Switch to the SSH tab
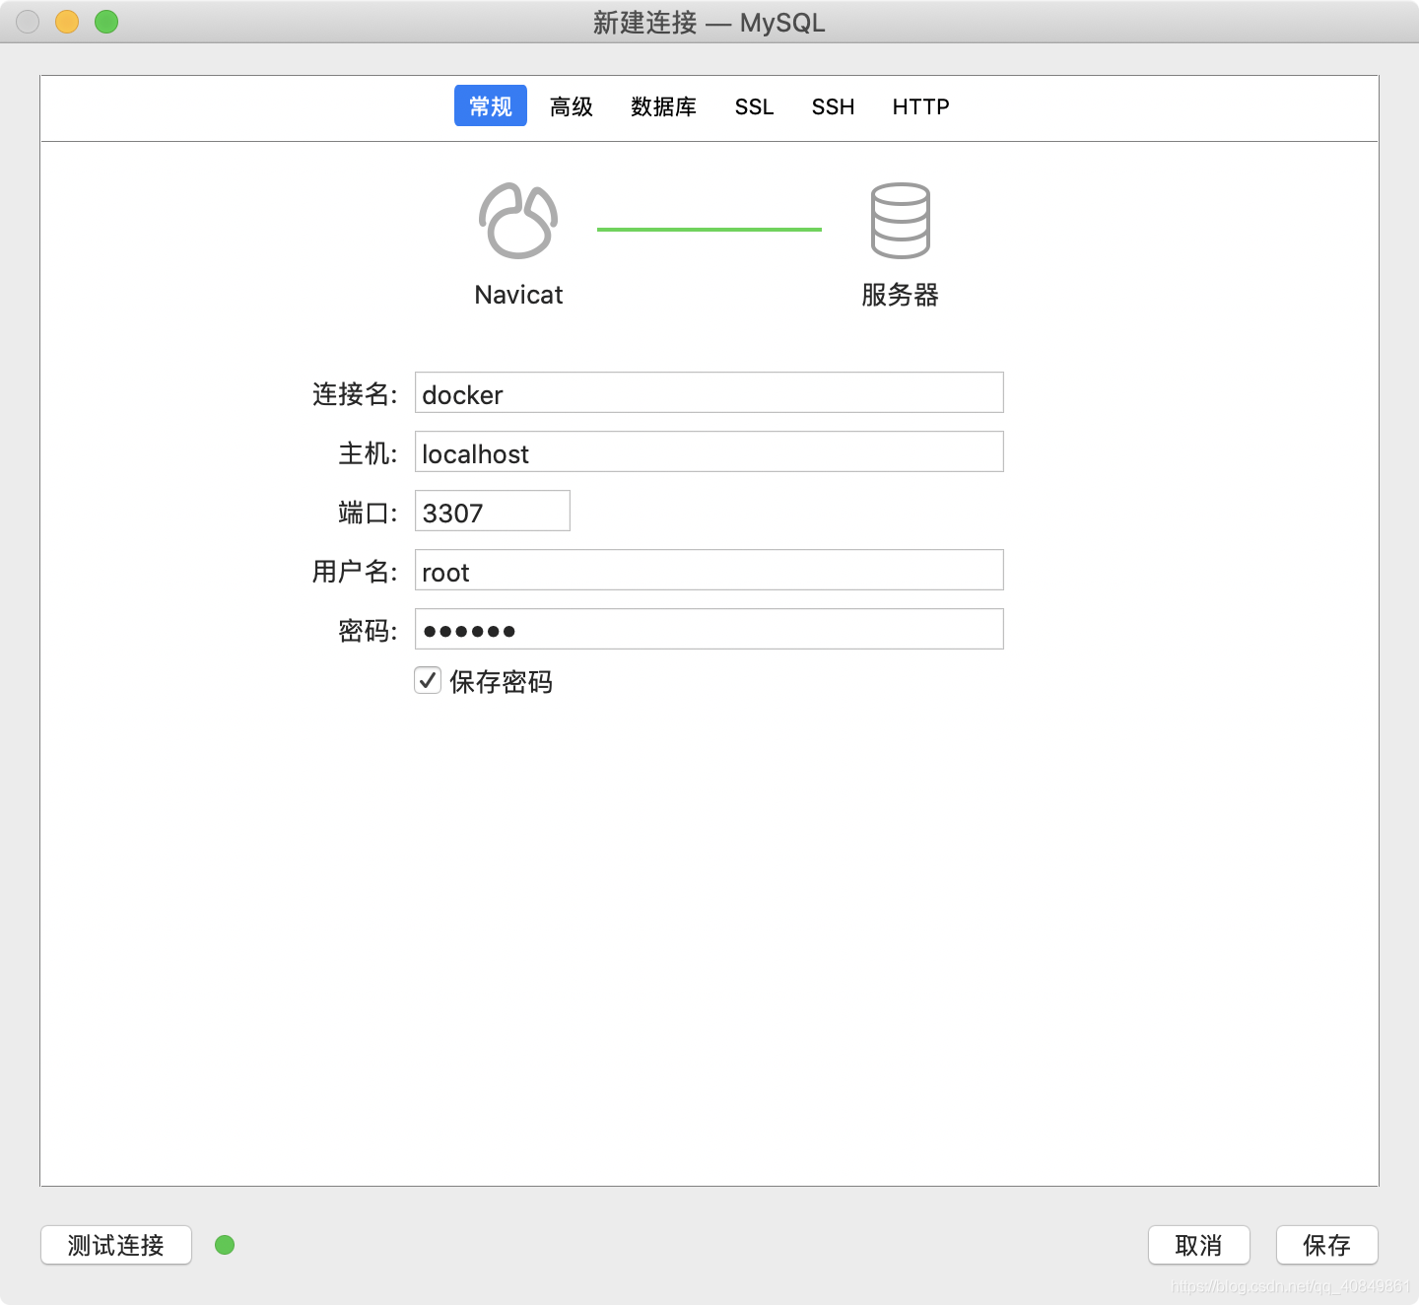This screenshot has height=1305, width=1419. (833, 106)
